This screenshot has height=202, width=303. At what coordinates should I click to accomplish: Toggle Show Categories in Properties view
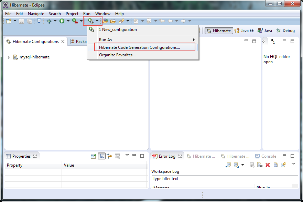pos(101,156)
